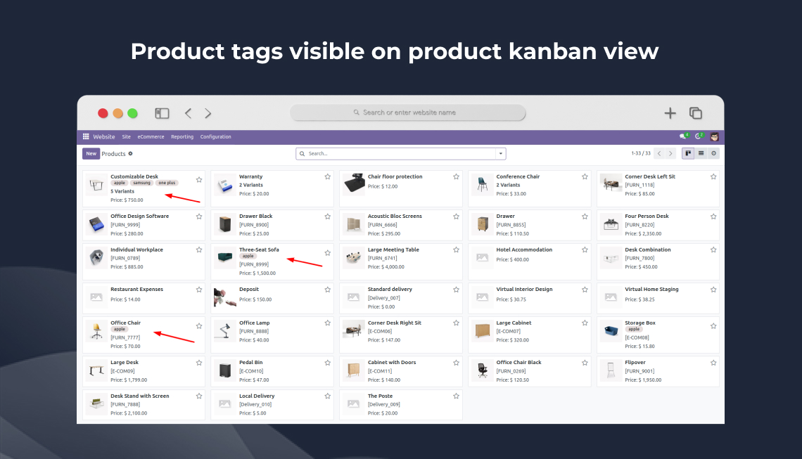Open the Reporting menu

[x=182, y=136]
